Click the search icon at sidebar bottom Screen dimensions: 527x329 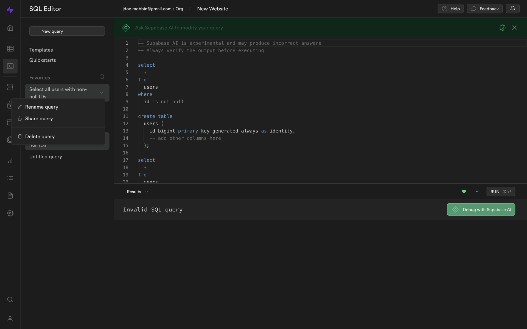point(10,299)
